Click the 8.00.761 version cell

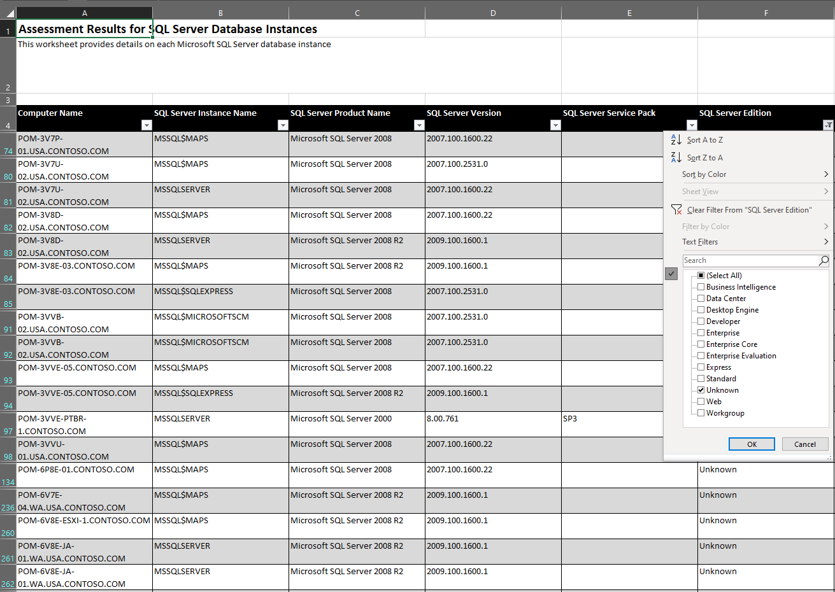tap(493, 425)
